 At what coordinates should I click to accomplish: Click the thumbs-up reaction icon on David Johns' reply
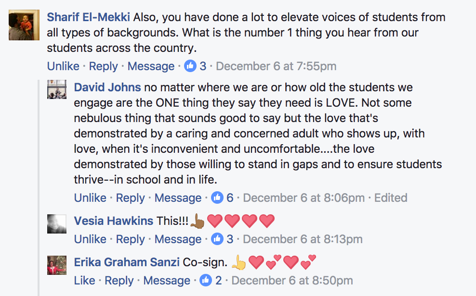(217, 198)
